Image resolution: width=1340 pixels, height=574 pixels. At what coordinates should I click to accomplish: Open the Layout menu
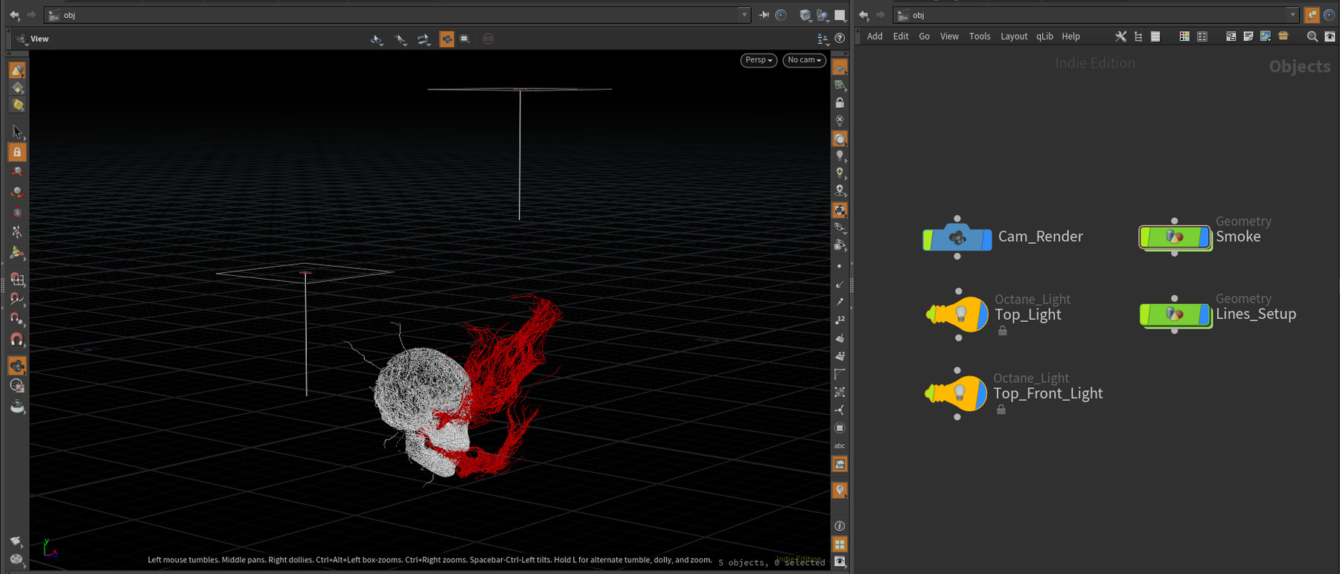click(1013, 36)
